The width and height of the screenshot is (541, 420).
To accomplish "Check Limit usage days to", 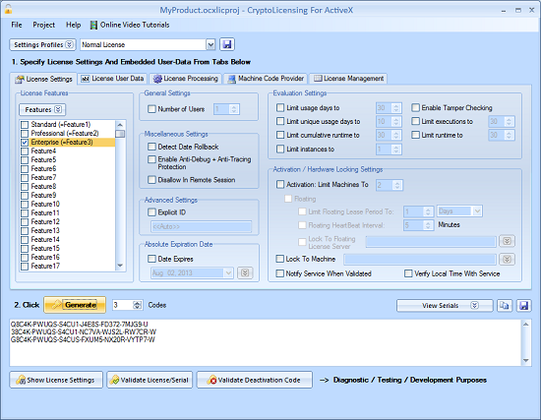I will click(x=280, y=107).
